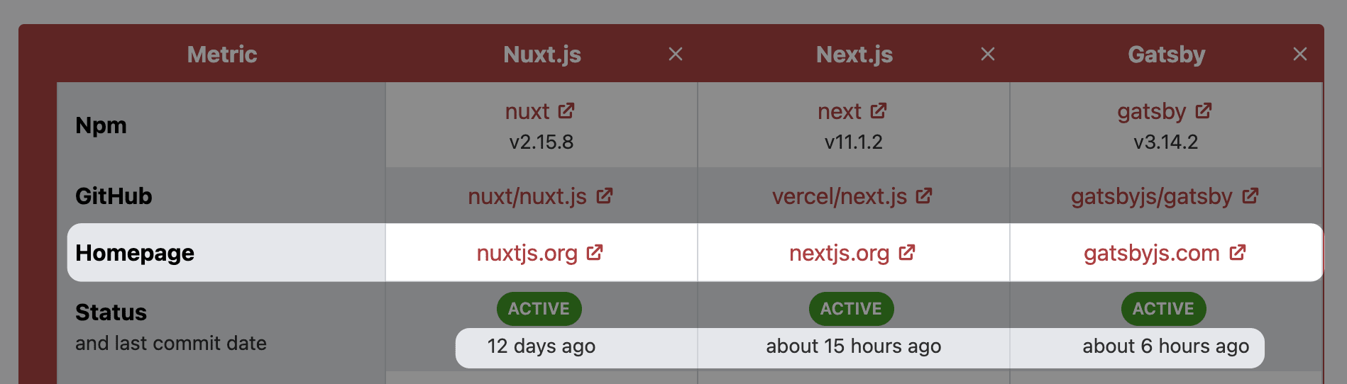Click the Gatsby column header

1167,55
